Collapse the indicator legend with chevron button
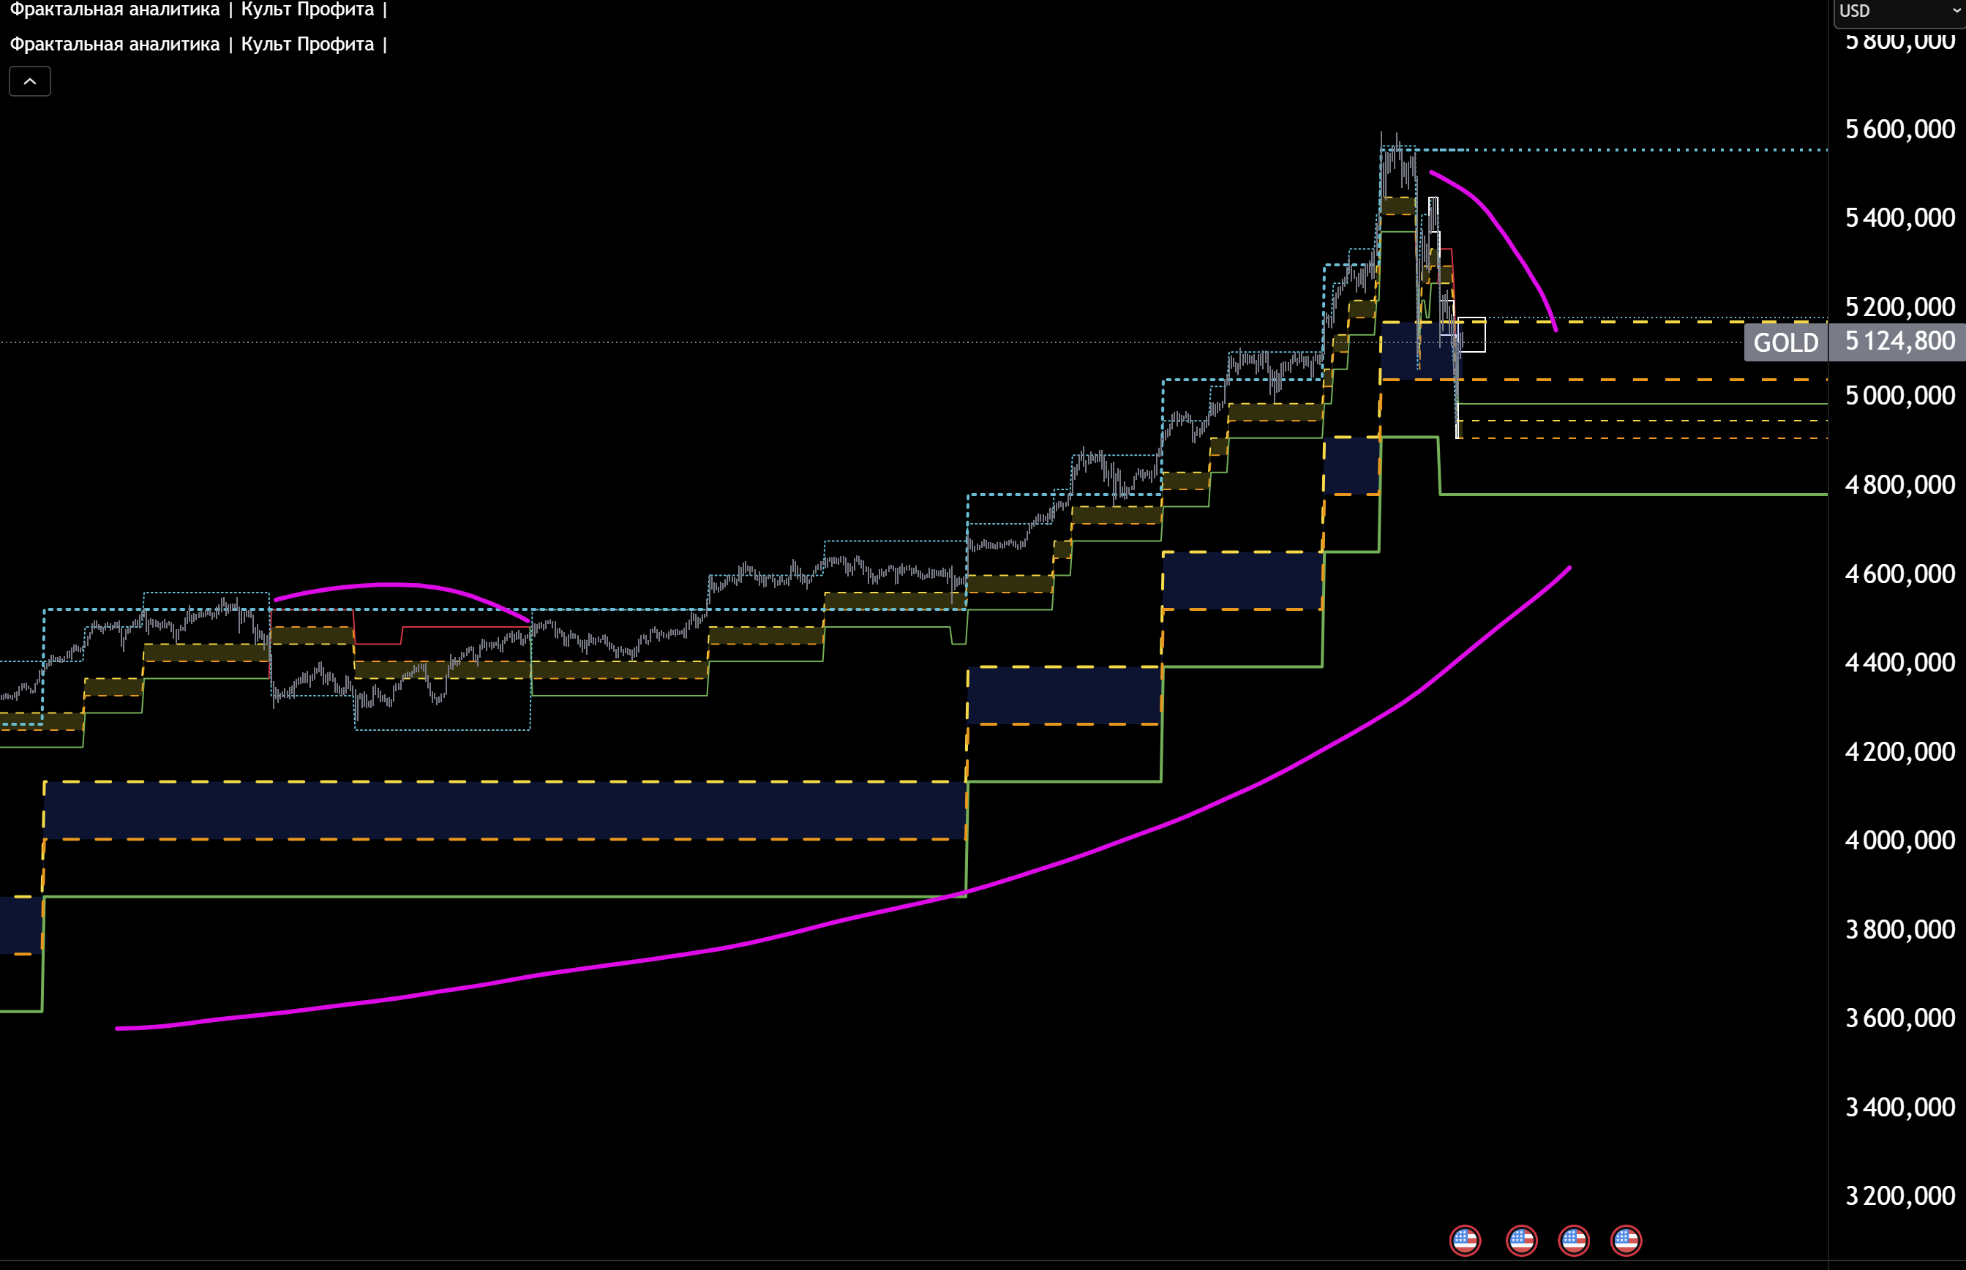The width and height of the screenshot is (1966, 1270). coord(30,80)
